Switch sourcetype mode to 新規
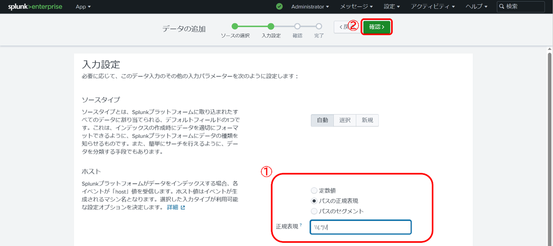The height and width of the screenshot is (246, 553). click(367, 120)
